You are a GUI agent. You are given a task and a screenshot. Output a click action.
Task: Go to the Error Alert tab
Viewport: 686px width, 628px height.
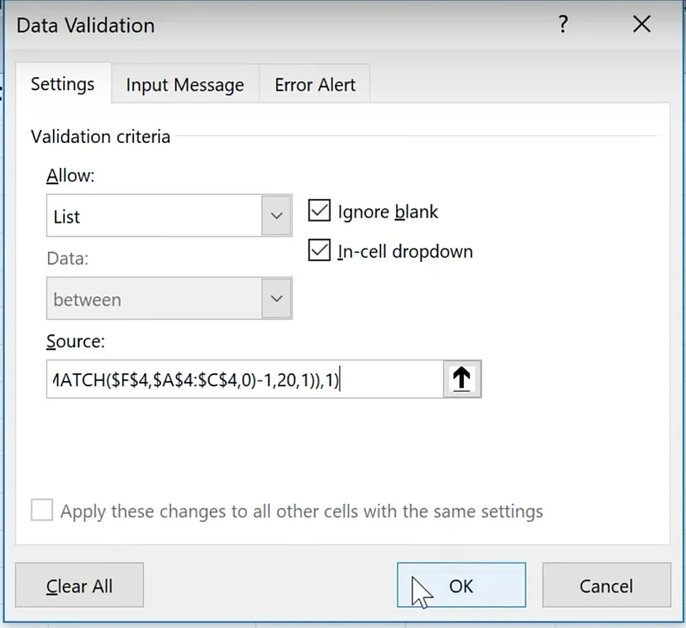315,86
